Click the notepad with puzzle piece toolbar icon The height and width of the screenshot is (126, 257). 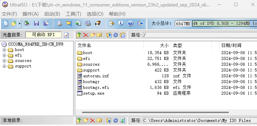[111, 23]
